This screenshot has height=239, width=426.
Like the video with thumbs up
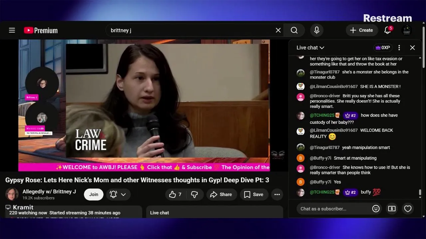tap(176, 195)
